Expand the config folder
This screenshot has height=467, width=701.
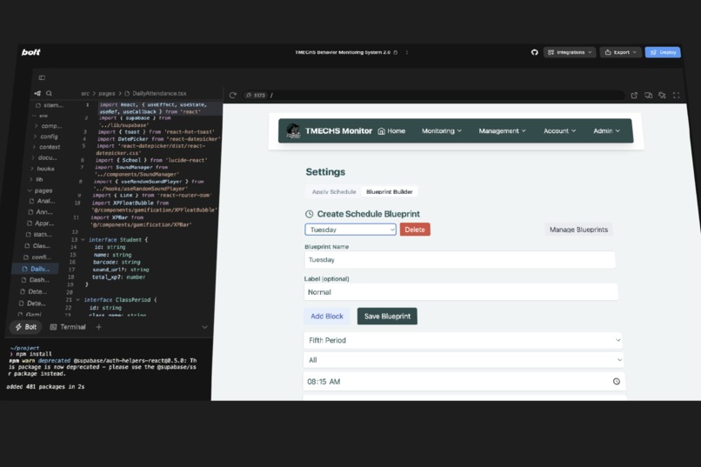point(46,137)
